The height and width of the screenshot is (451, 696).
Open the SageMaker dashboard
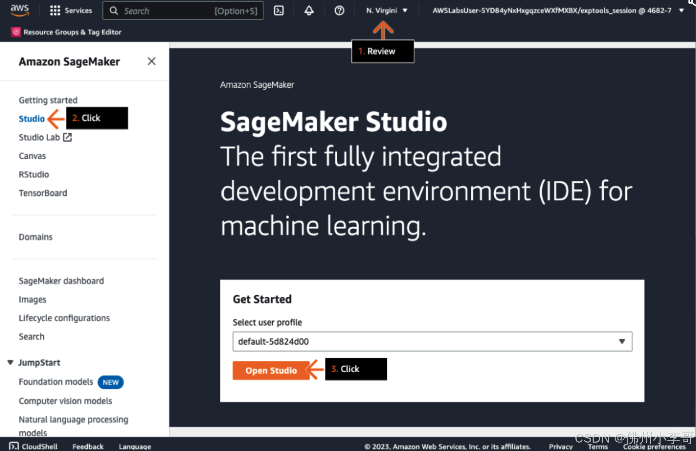(x=61, y=281)
